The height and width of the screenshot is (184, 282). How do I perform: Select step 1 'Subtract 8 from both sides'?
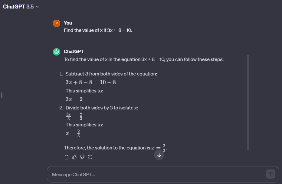(111, 74)
